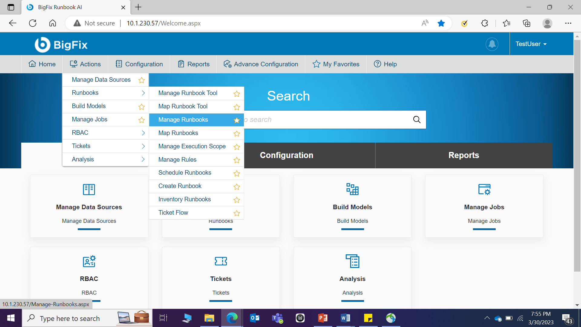581x327 pixels.
Task: Click the Tickets tile icon
Action: 221,261
